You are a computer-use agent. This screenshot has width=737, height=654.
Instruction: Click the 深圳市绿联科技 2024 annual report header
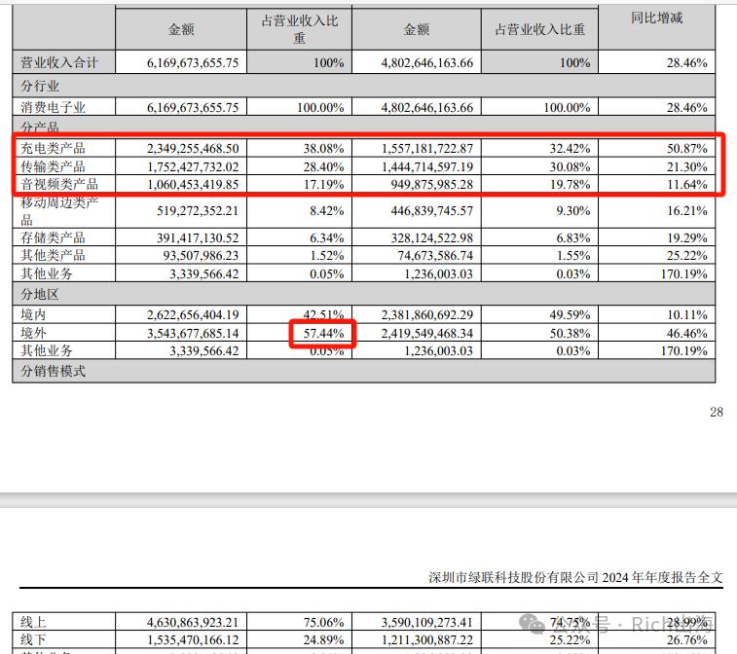pyautogui.click(x=575, y=577)
